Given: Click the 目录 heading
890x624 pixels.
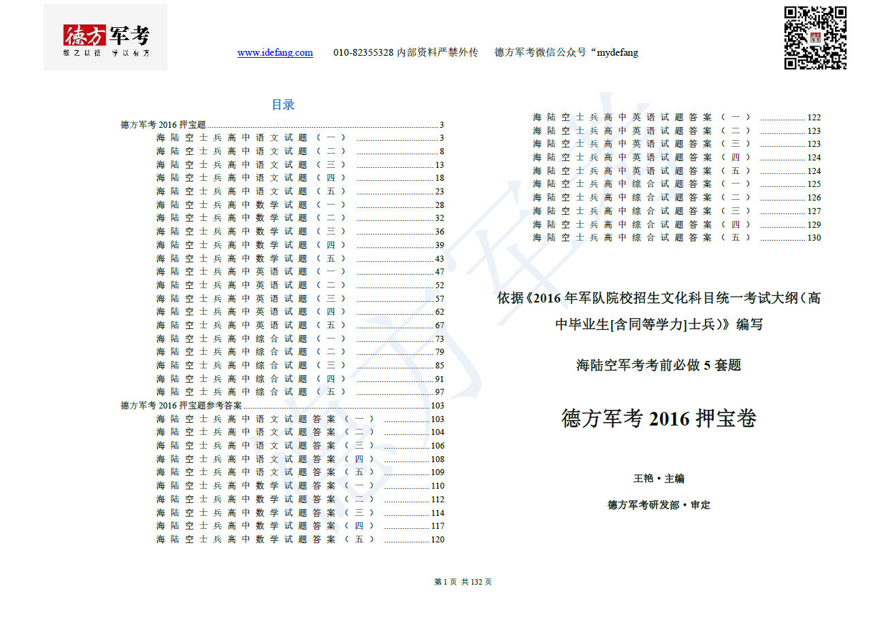Looking at the screenshot, I should click(x=283, y=105).
